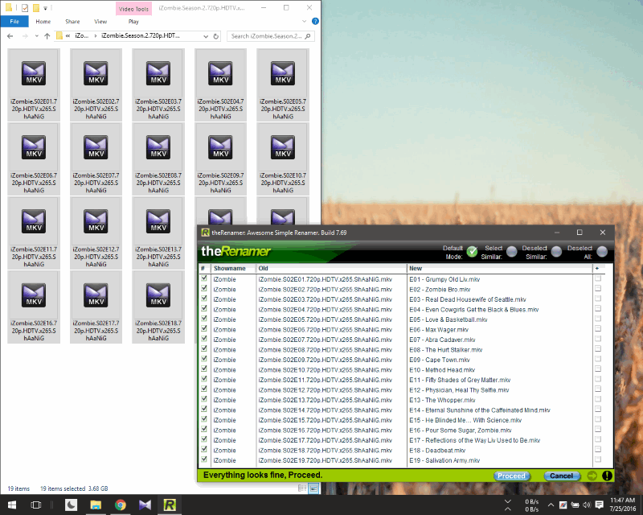Click the theRenamer title bar app icon
This screenshot has height=515, width=643.
click(205, 233)
